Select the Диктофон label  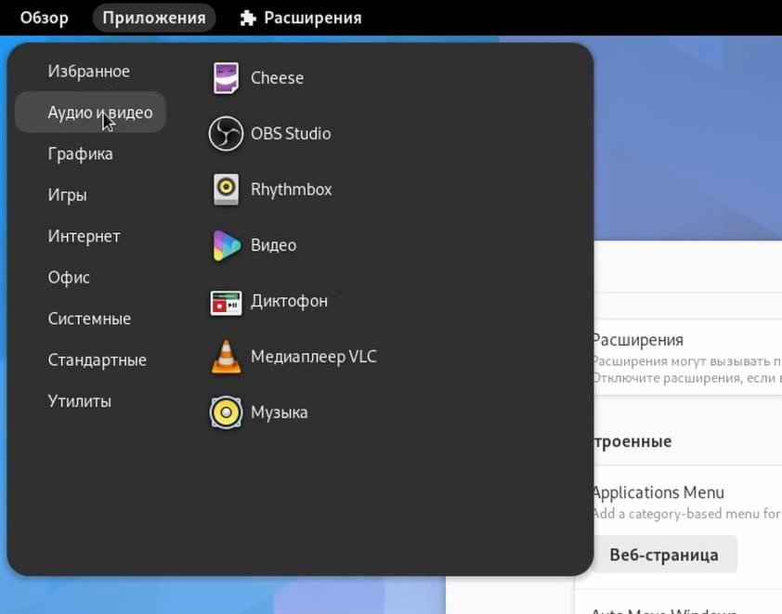tap(289, 301)
